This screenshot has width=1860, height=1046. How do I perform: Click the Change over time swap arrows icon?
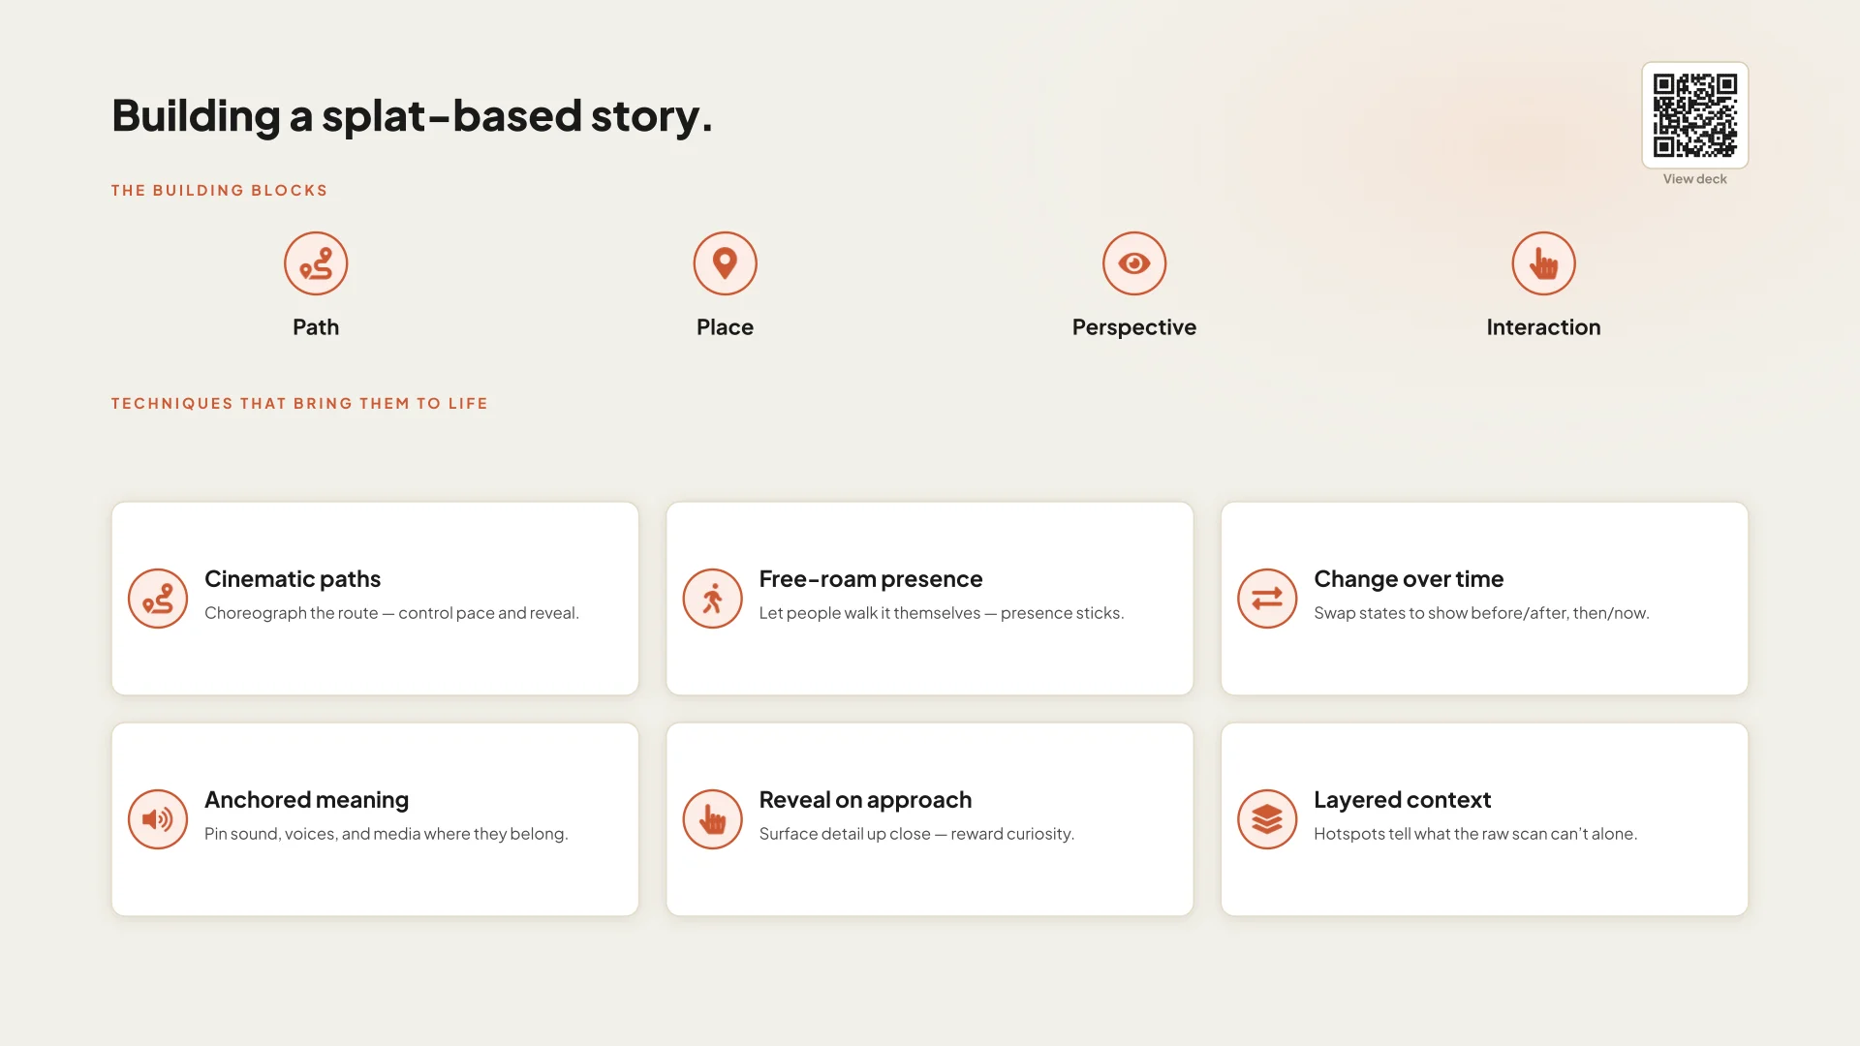1267,599
